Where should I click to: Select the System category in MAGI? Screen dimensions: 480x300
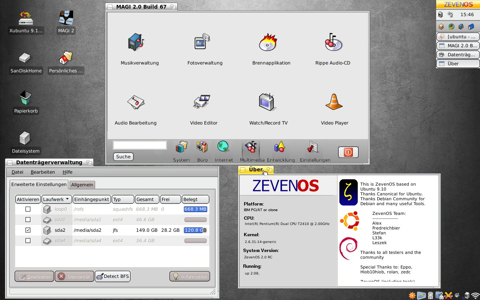[181, 151]
